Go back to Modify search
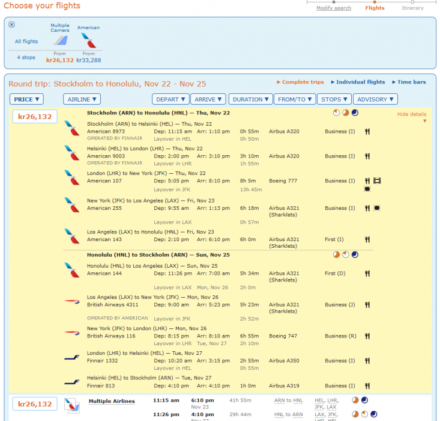Screen dimensions: 440x421 (334, 8)
